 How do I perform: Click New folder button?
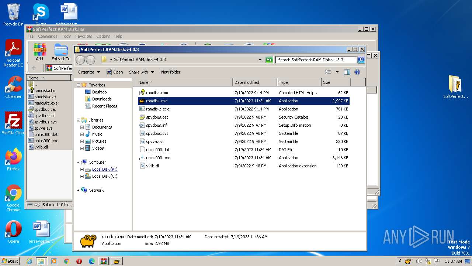[171, 72]
